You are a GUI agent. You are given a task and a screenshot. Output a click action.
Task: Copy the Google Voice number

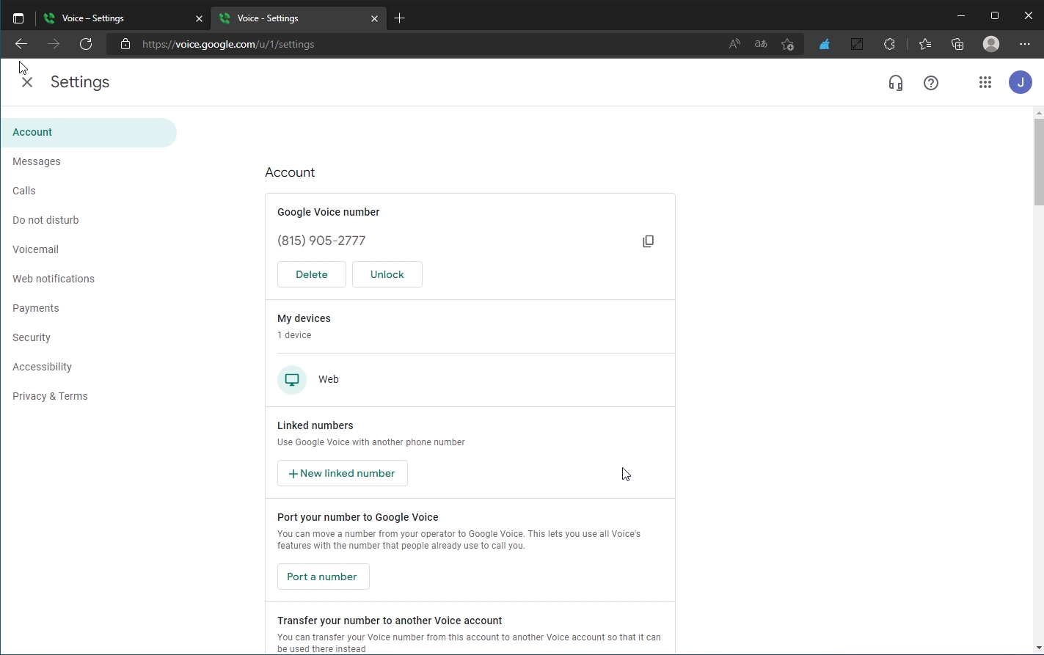click(x=648, y=241)
